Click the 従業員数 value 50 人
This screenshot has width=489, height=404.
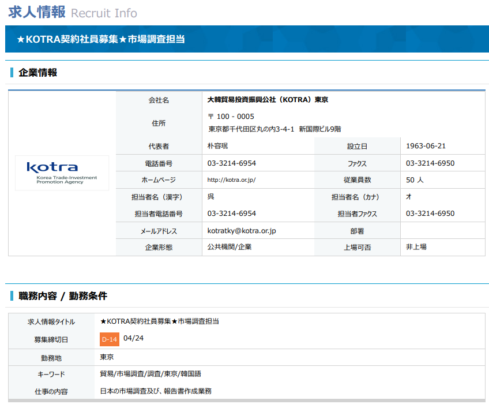tap(415, 180)
